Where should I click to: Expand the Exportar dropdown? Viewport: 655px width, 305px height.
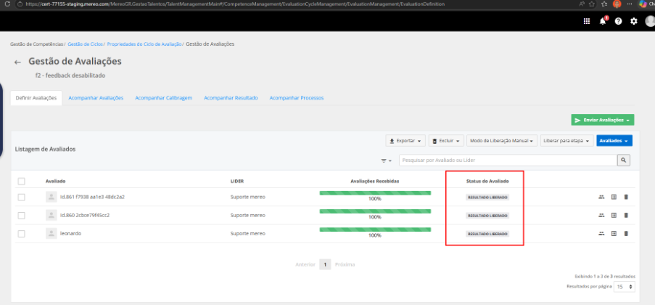(405, 141)
